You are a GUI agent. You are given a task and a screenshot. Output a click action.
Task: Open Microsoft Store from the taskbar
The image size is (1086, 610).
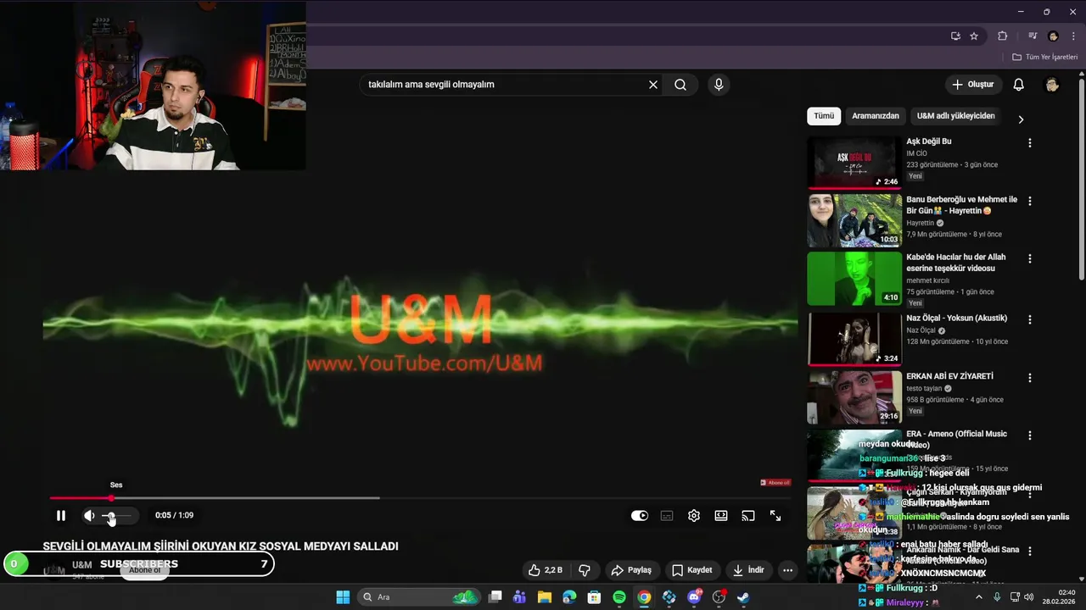595,597
